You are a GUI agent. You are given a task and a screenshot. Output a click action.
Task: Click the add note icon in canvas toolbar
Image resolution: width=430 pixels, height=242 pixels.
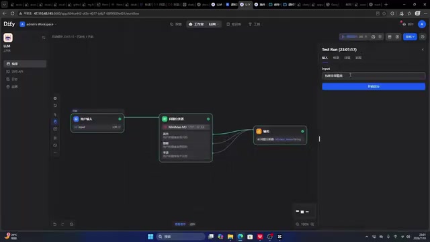tap(55, 106)
